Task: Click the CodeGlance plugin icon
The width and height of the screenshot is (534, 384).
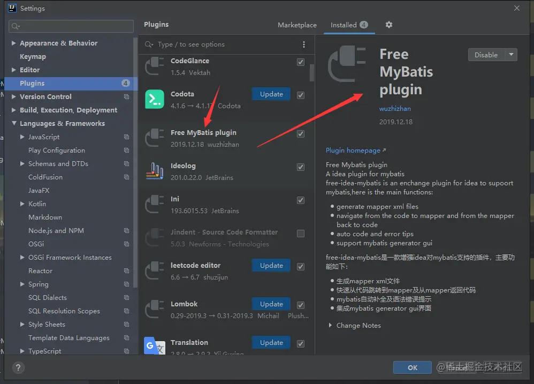Action: pyautogui.click(x=154, y=66)
